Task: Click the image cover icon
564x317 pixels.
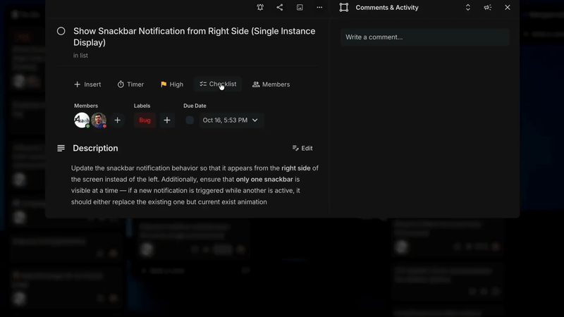Action: [300, 8]
